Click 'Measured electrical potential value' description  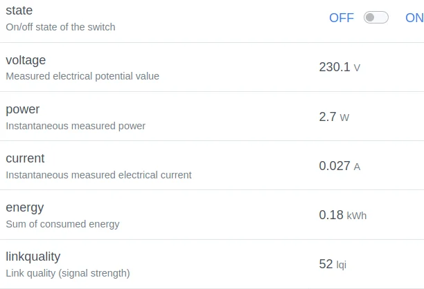(82, 76)
